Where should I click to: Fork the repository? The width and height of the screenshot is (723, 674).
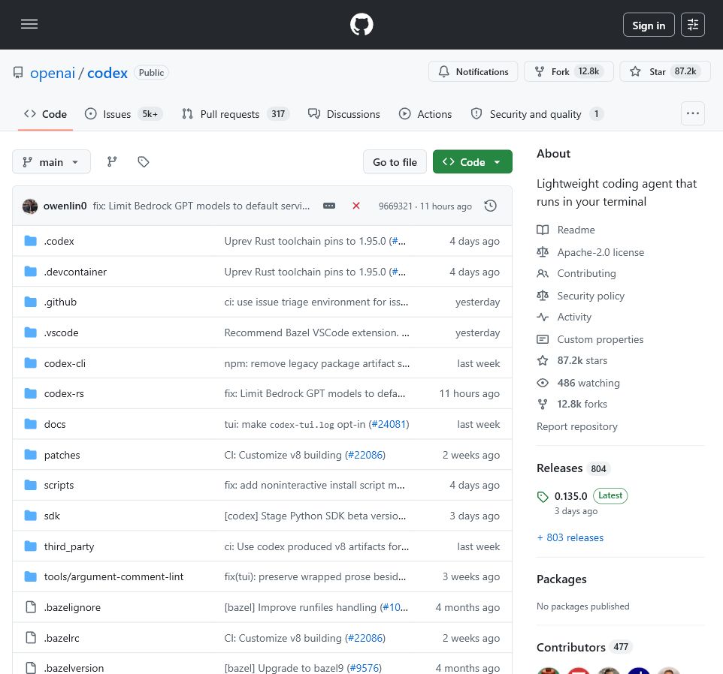568,72
